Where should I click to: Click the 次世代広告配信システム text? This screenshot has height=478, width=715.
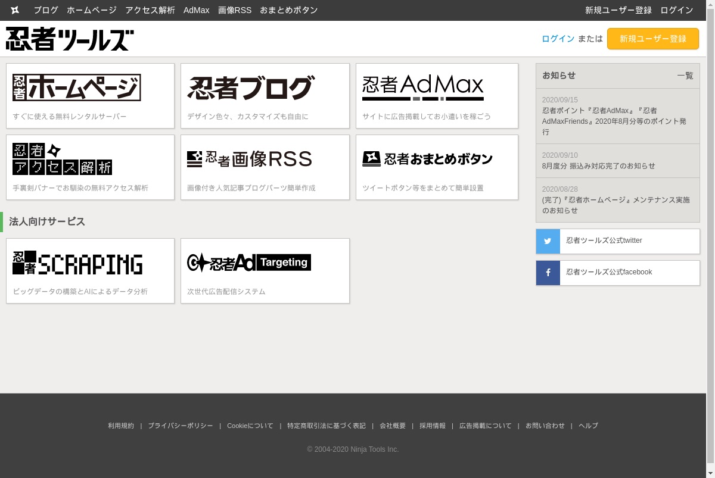226,292
